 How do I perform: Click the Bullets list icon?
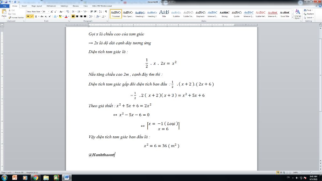coord(74,12)
